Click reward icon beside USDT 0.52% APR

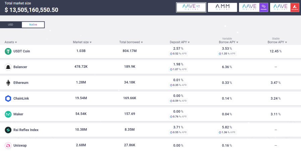click(171, 54)
